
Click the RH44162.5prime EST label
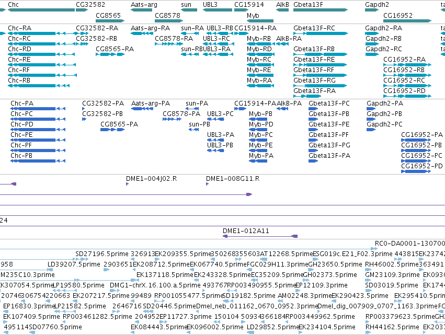pos(392,327)
